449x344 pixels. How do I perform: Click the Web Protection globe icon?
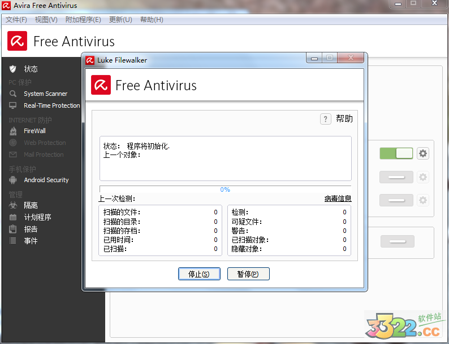pos(12,143)
